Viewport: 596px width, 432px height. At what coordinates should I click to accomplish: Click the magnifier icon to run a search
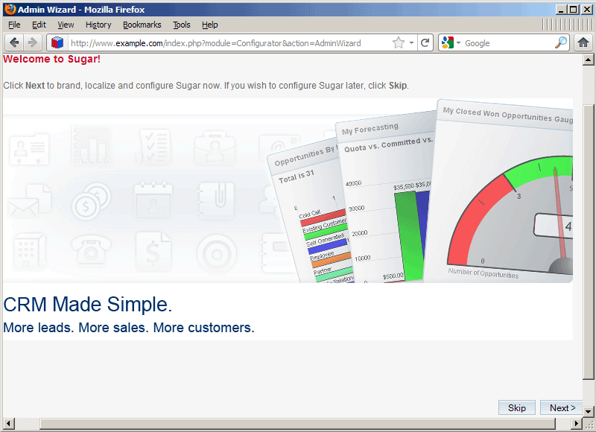[561, 42]
